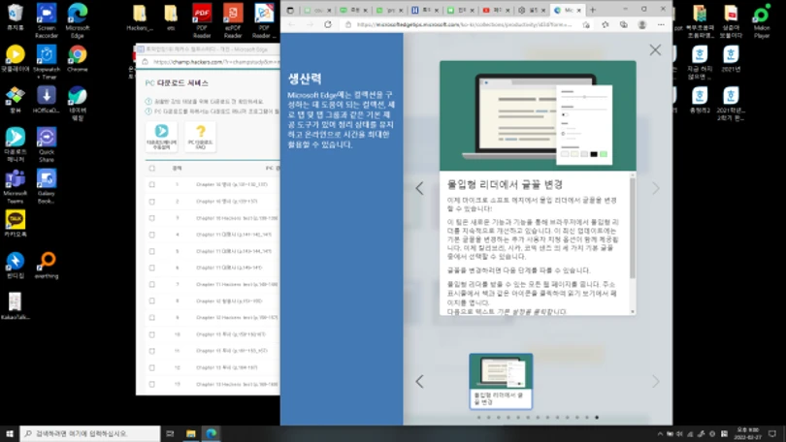Screen dimensions: 786x442
Task: Click the Hackers window address bar URL
Action: point(216,62)
